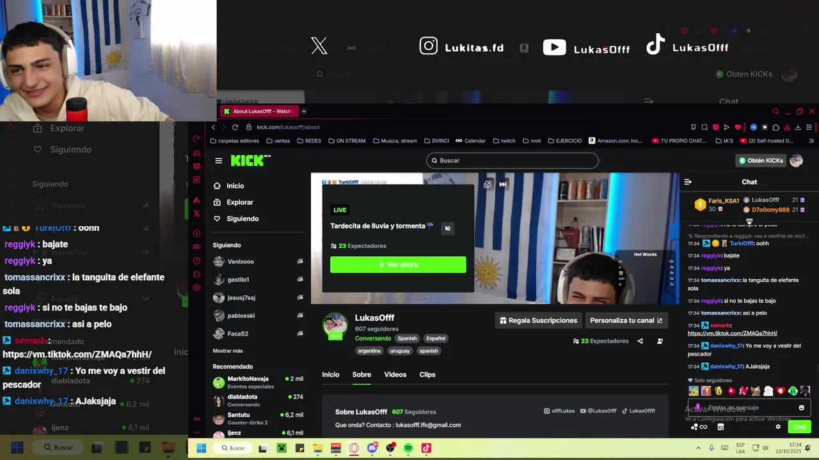Screen dimensions: 819x460
Task: Open the TikTok link in chat
Action: point(733,333)
